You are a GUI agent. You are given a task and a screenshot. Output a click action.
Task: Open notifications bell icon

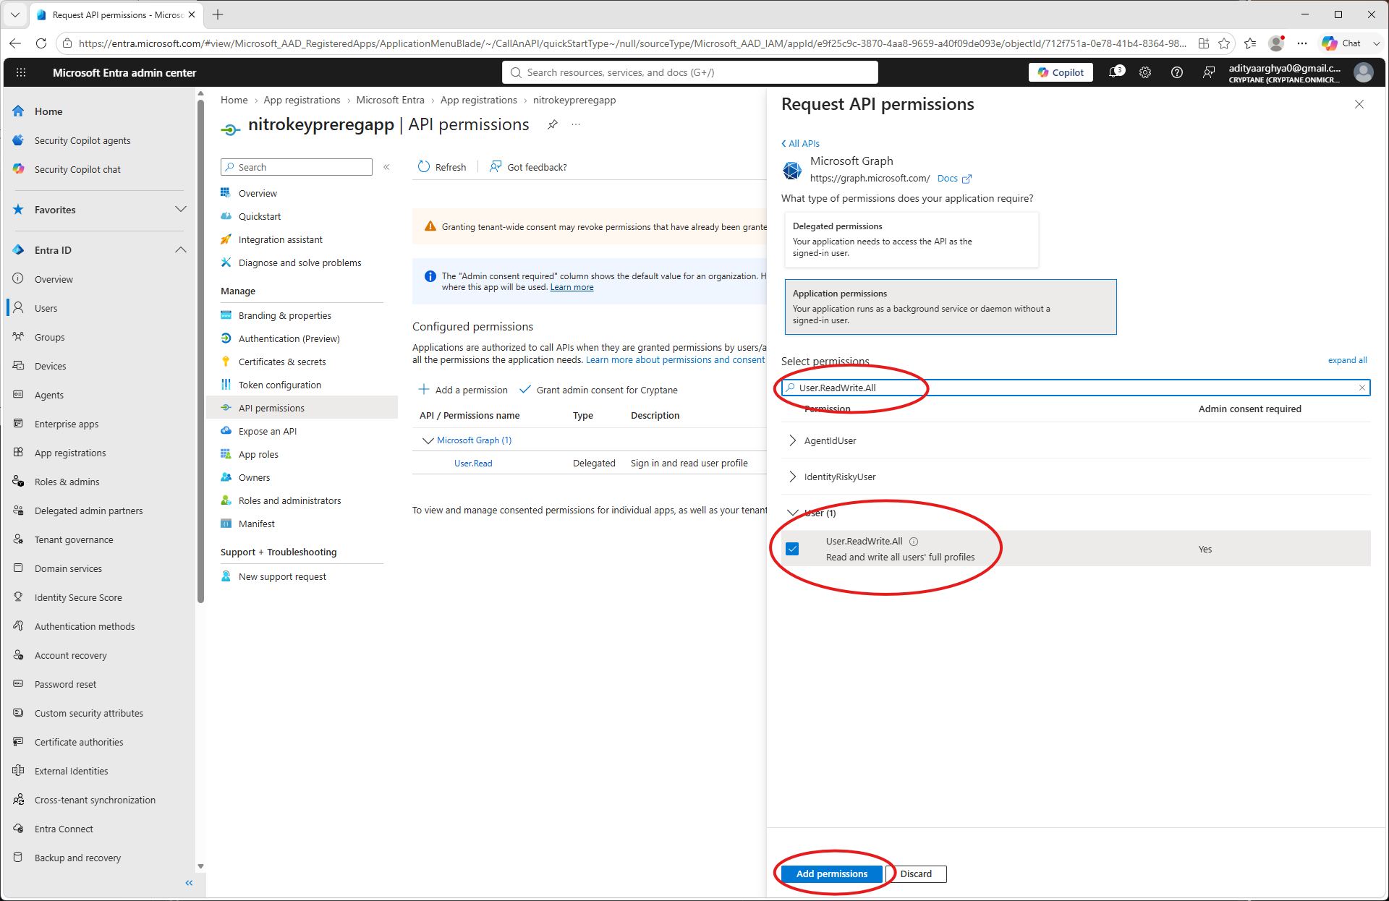[x=1116, y=72]
